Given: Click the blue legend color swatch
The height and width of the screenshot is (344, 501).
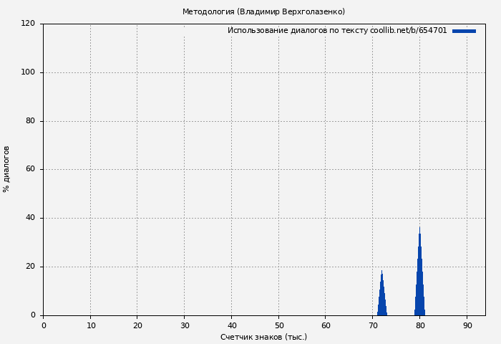Looking at the screenshot, I should coord(464,31).
